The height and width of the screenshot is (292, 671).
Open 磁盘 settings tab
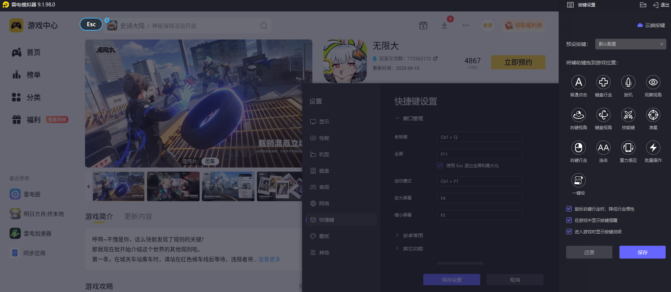pos(341,171)
